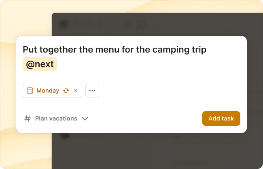Expand the chevron next to Plan vacations

pos(85,119)
